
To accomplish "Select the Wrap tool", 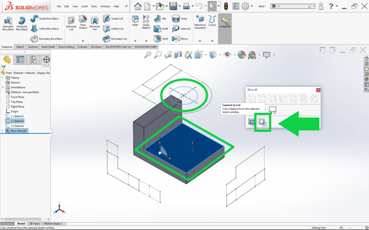I will pyautogui.click(x=179, y=18).
